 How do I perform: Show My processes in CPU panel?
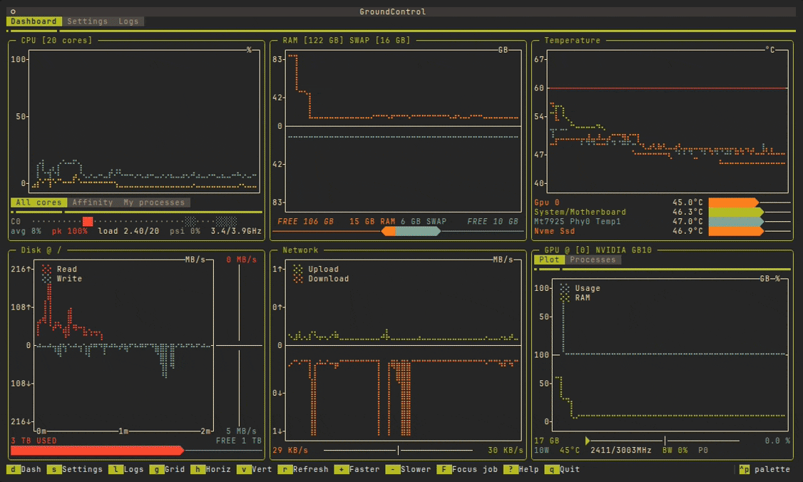click(x=154, y=202)
